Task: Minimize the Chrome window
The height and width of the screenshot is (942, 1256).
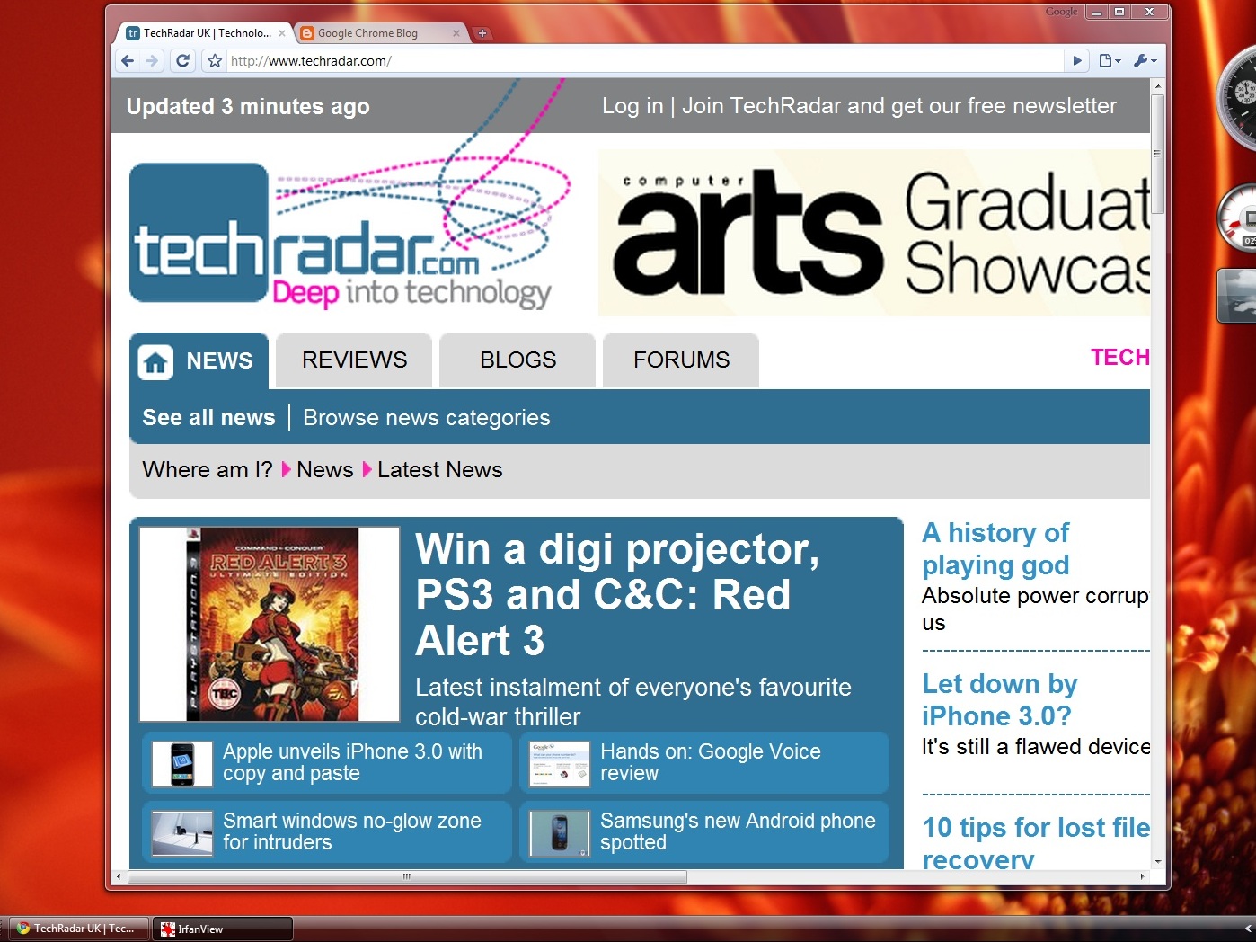Action: (x=1097, y=12)
